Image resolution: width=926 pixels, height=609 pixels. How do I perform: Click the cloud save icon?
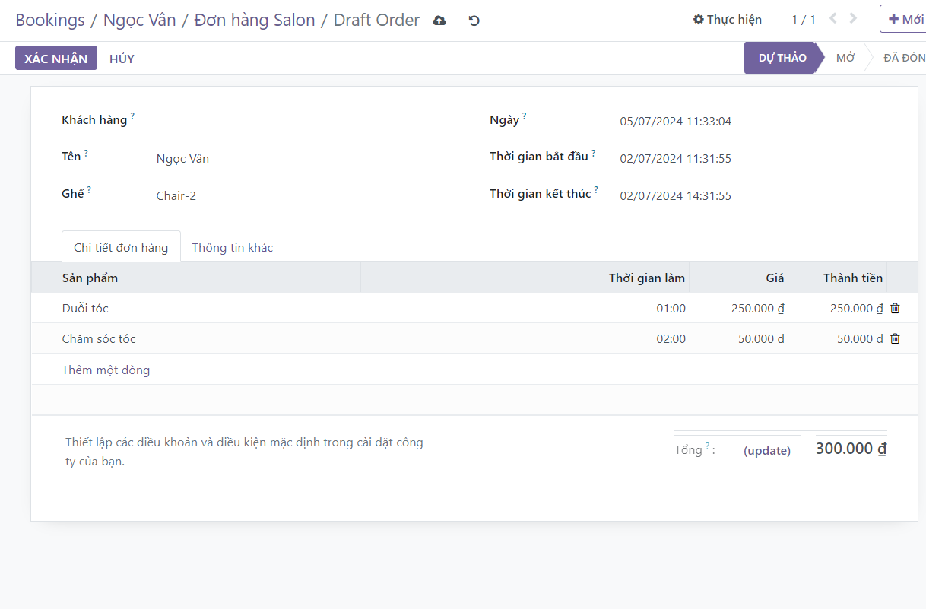439,21
